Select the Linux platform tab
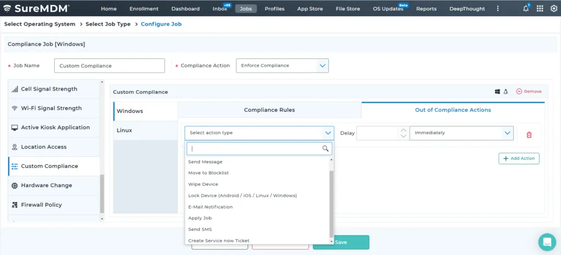561x255 pixels. pyautogui.click(x=146, y=131)
